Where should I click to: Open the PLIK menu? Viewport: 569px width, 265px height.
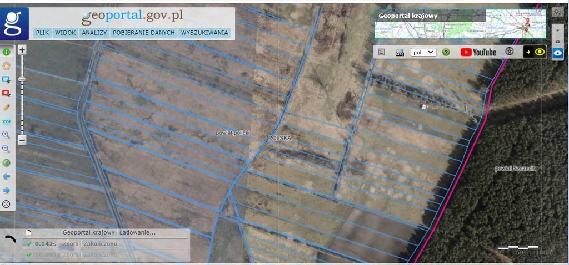(42, 33)
